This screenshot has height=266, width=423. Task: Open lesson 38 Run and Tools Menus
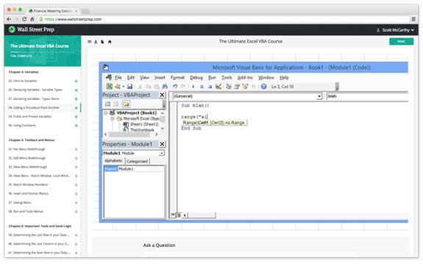pyautogui.click(x=26, y=212)
